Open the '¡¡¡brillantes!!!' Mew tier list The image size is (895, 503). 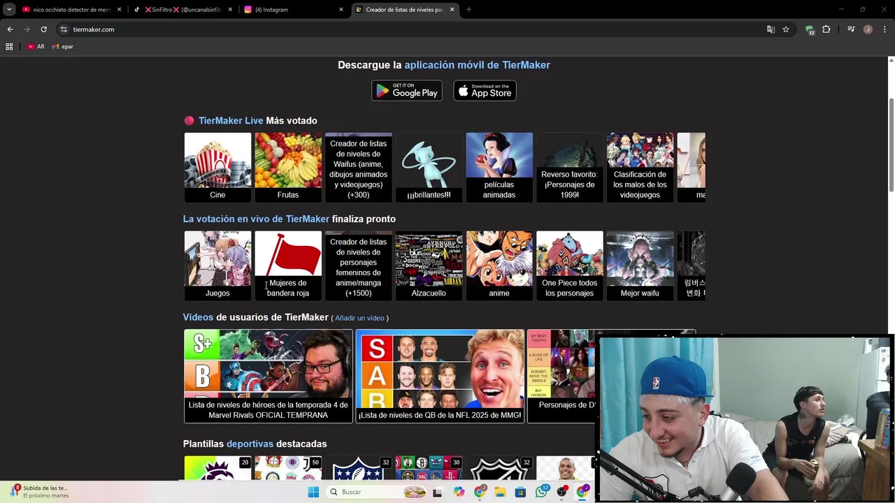tap(429, 167)
